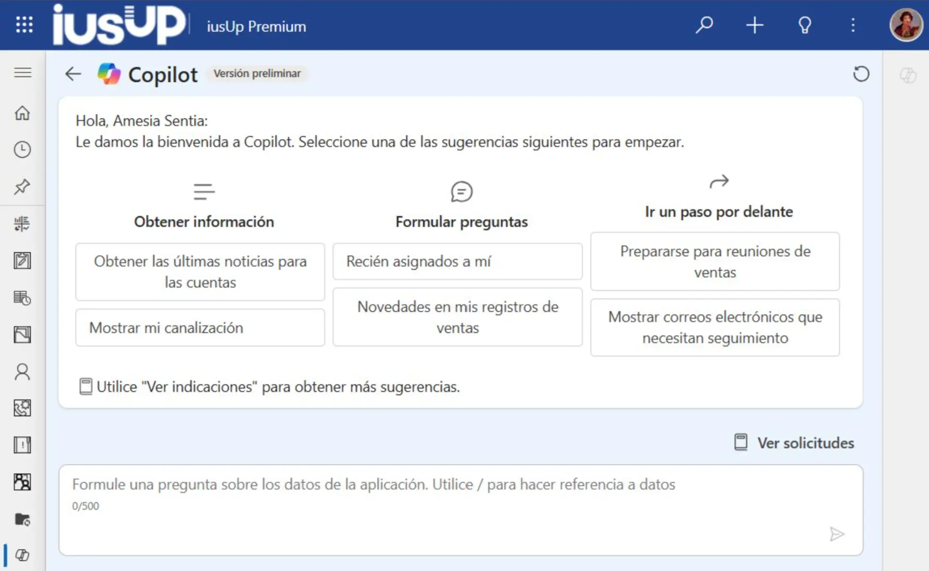Toggle the hamburger site navigation menu

22,73
